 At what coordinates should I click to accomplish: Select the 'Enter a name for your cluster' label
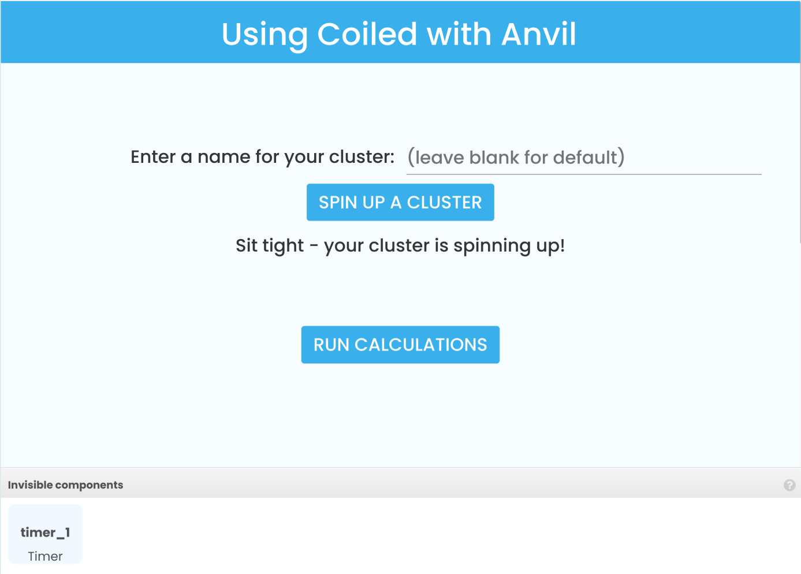coord(262,157)
